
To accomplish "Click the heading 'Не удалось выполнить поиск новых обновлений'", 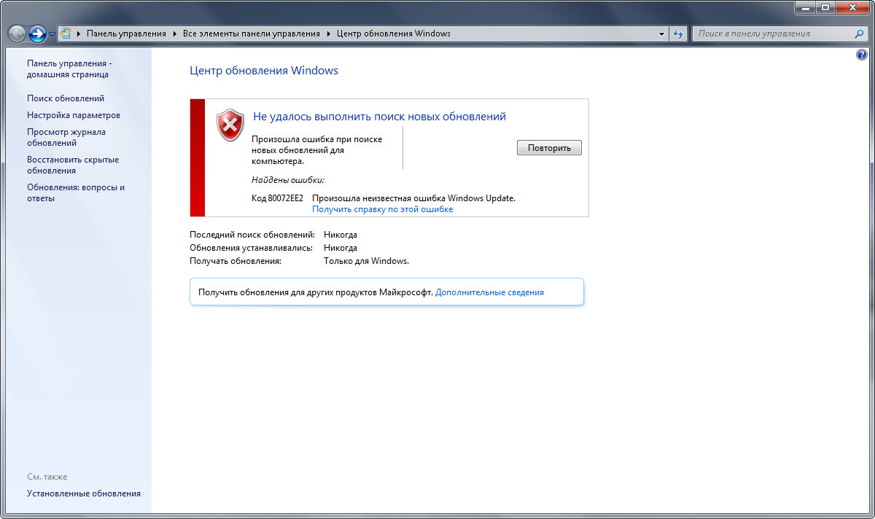I will click(x=379, y=117).
